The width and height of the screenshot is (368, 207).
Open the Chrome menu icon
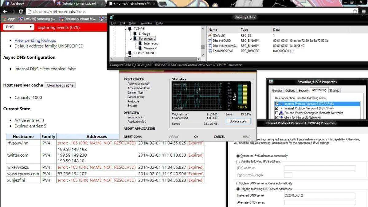[x=364, y=11]
